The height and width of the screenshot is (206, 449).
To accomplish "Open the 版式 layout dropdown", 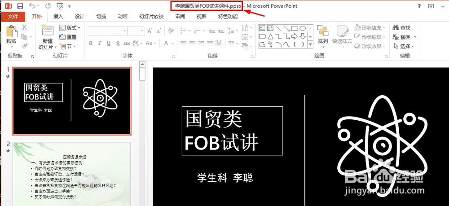I will (70, 28).
